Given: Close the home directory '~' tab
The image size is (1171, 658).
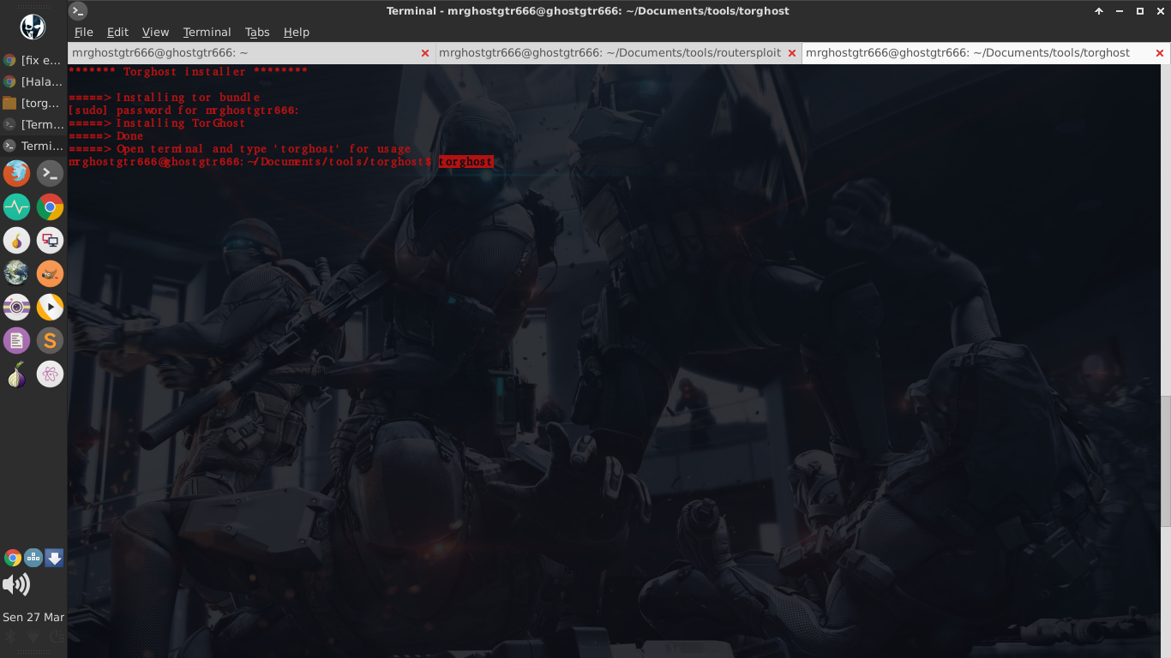Looking at the screenshot, I should tap(425, 53).
